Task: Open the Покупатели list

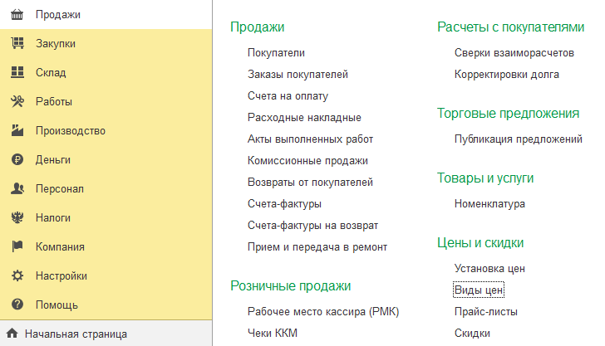Action: tap(276, 53)
